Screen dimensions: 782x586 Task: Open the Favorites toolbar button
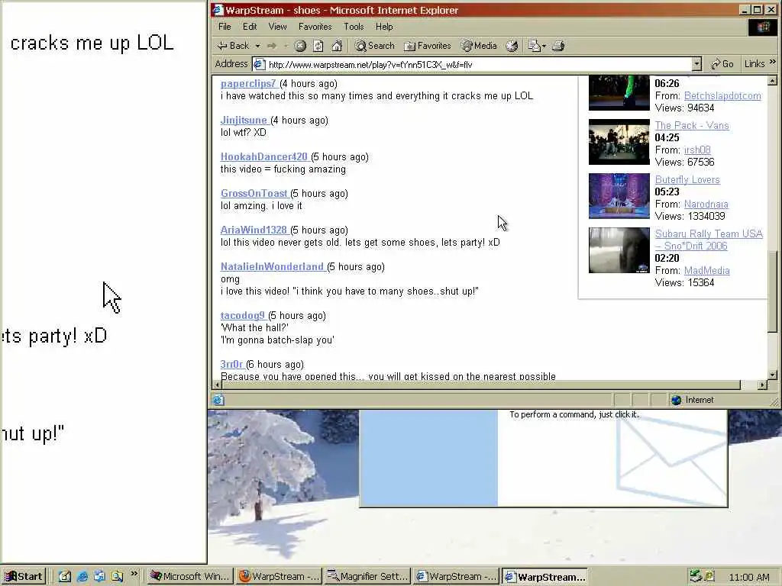[x=428, y=46]
